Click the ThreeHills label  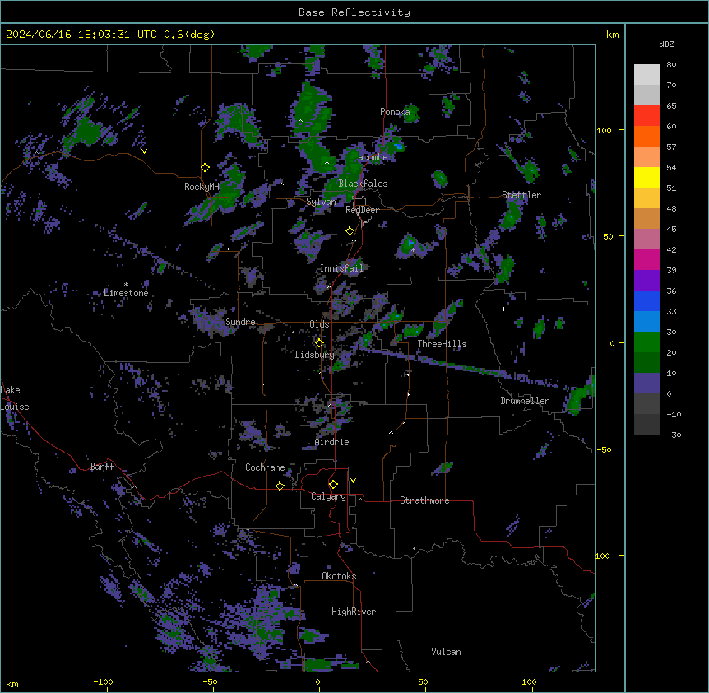click(442, 344)
